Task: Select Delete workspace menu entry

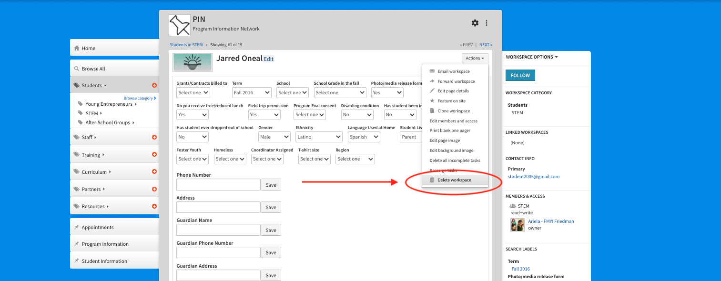Action: pos(455,180)
